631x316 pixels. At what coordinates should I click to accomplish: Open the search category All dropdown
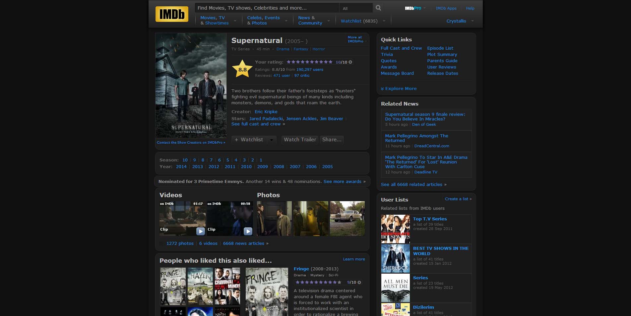[x=356, y=8]
